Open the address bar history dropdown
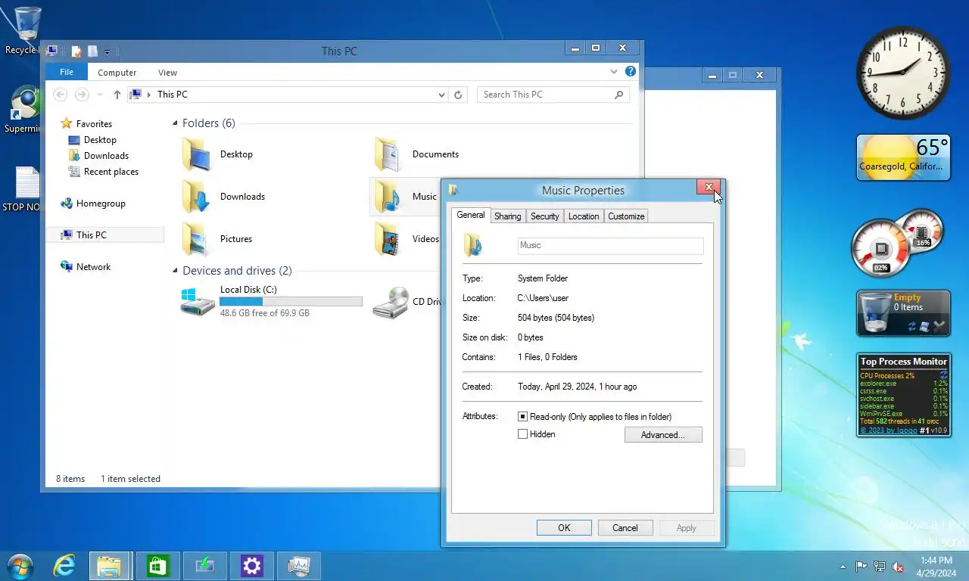 [x=442, y=95]
